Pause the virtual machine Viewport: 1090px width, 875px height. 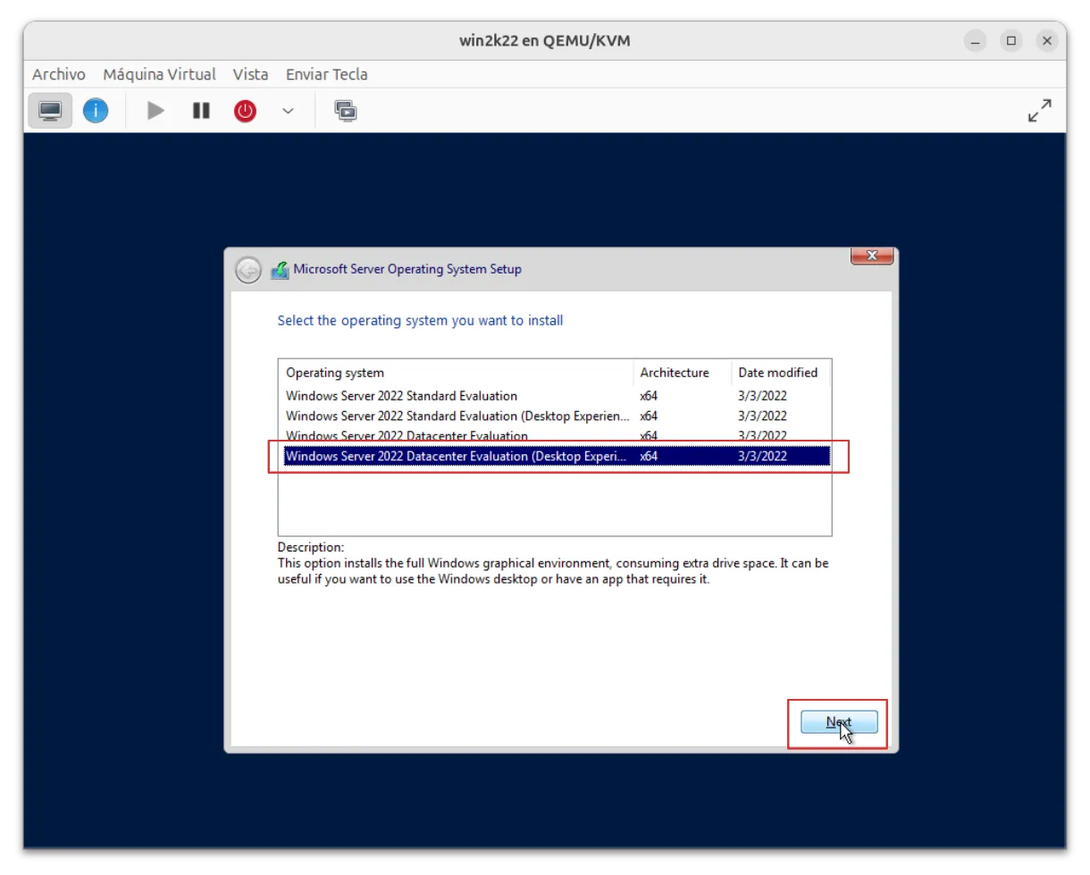pyautogui.click(x=201, y=111)
